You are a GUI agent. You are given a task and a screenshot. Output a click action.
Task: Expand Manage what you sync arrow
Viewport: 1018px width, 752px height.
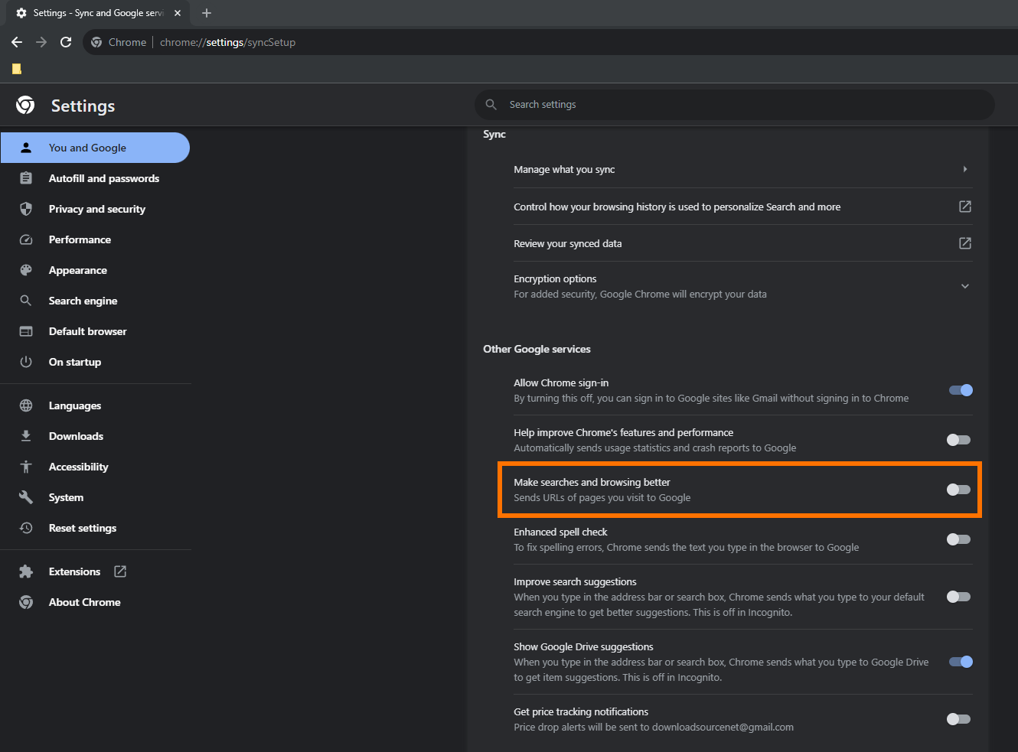coord(965,169)
